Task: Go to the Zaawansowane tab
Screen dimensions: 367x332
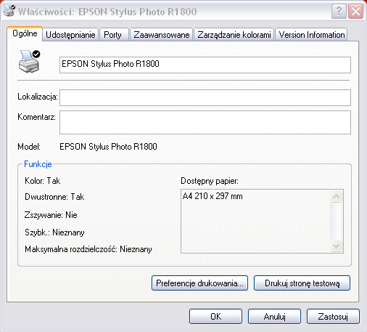Action: pyautogui.click(x=162, y=35)
